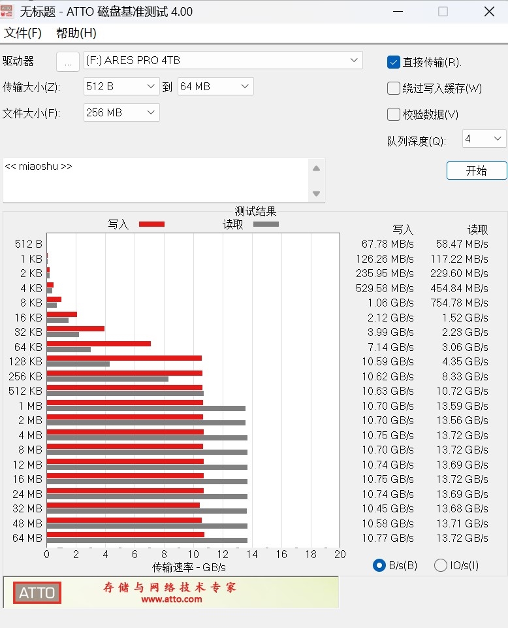508x628 pixels.
Task: Expand the 512 B minimum transfer size dropdown
Action: 121,86
